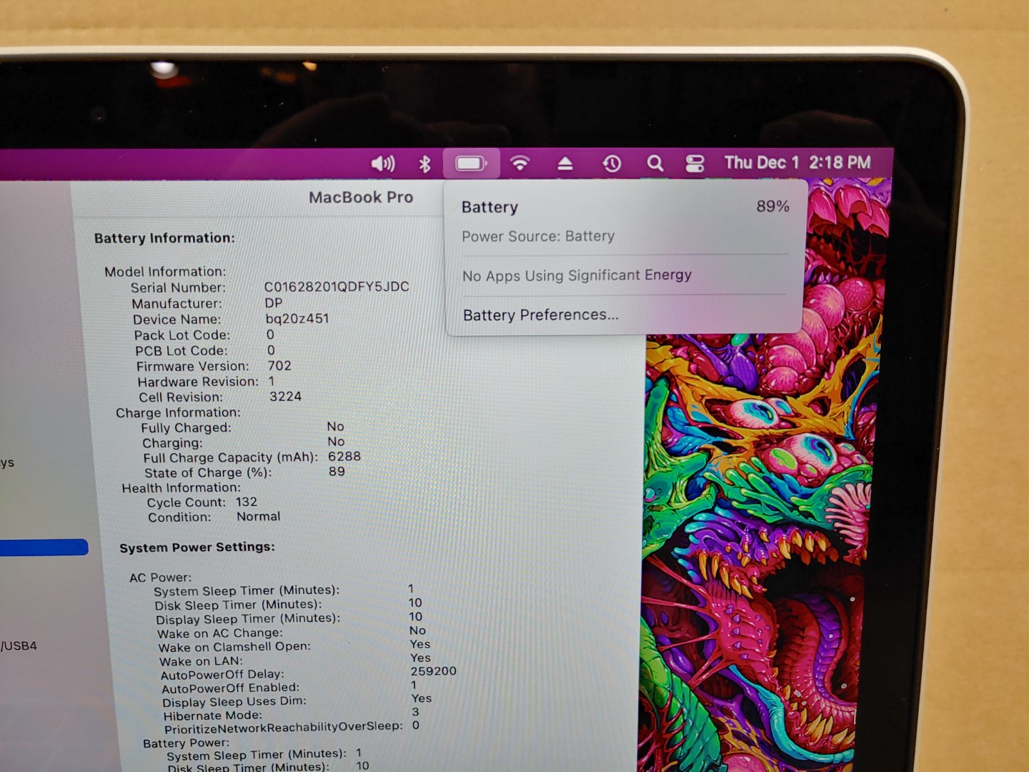The width and height of the screenshot is (1029, 772).
Task: Click PrioritizeNetworkReachabilityOverSleep: label
Action: pyautogui.click(x=284, y=728)
